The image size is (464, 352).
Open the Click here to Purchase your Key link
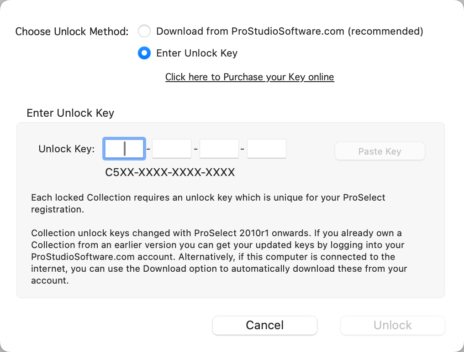(x=249, y=77)
